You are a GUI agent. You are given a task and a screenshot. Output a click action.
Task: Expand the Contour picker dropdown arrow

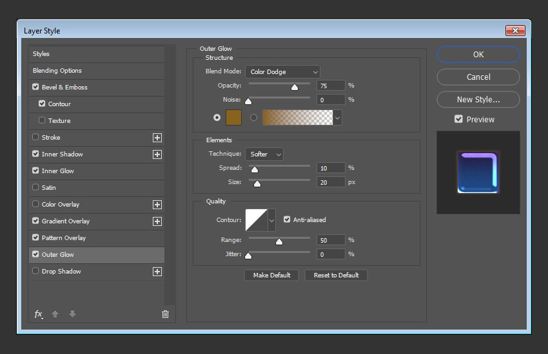(271, 220)
